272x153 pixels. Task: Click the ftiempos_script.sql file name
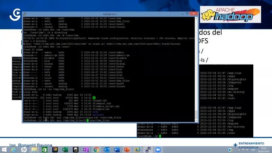pyautogui.click(x=106, y=106)
